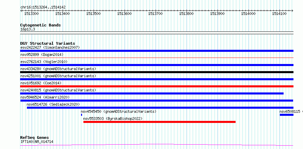Click ruler position 1513500
The width and height of the screenshot is (303, 149).
[x=94, y=14]
